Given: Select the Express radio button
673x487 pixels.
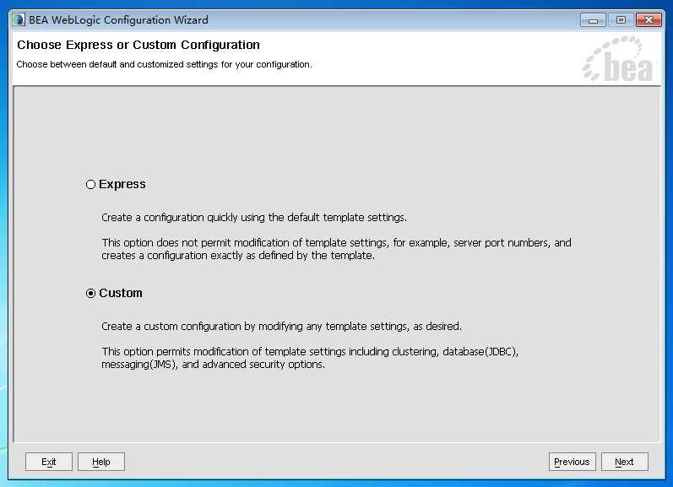Looking at the screenshot, I should [x=90, y=185].
